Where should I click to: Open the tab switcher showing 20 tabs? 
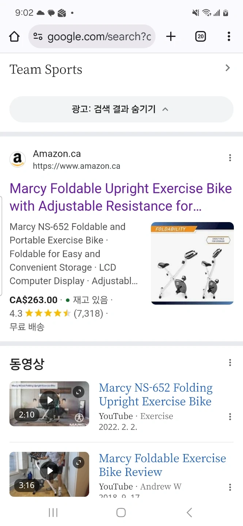click(200, 37)
